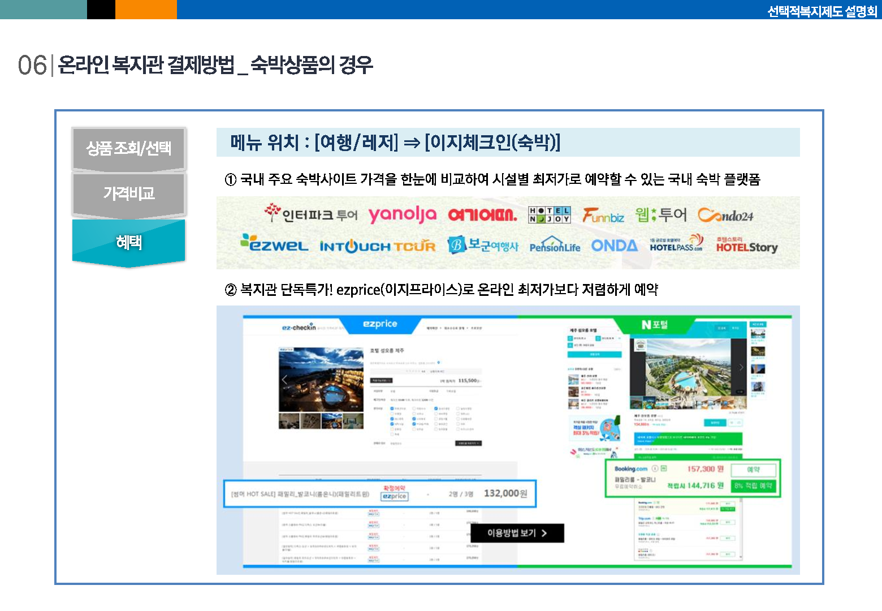Click the 메뉴 위치 : [여행/레저] heading bar
The width and height of the screenshot is (882, 611).
coord(508,143)
